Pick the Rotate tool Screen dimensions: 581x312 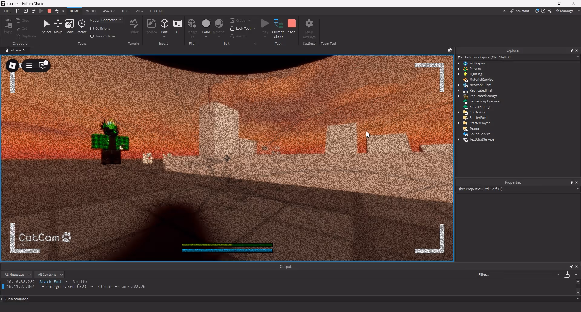pyautogui.click(x=81, y=26)
